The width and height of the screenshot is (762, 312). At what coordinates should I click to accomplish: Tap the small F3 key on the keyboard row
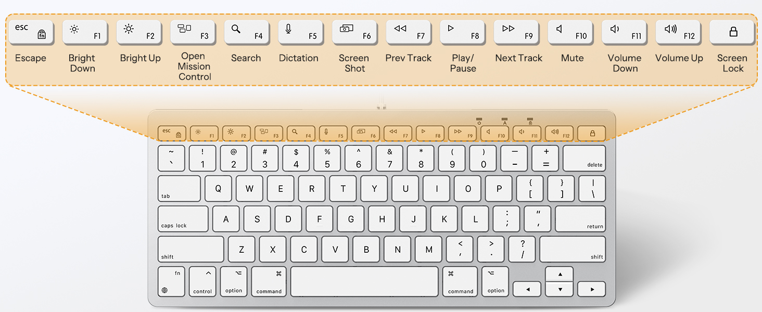coord(269,134)
